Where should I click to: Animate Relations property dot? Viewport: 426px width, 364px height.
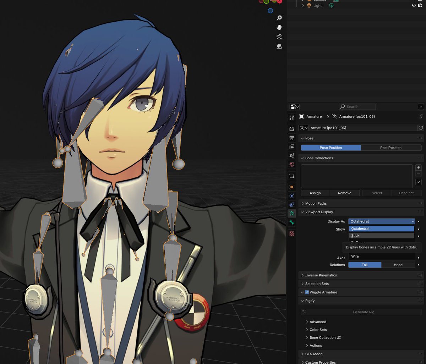click(419, 265)
